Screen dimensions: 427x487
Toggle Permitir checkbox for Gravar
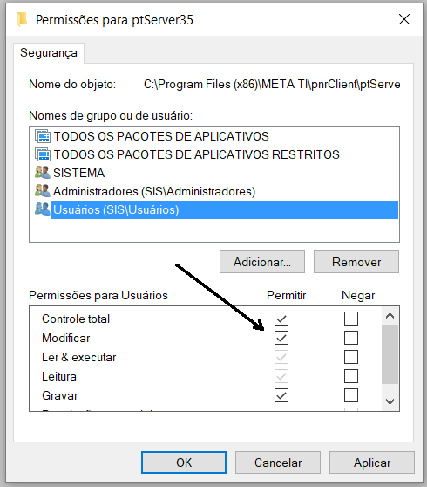tap(281, 395)
